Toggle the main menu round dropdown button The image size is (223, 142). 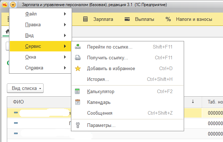13,5
